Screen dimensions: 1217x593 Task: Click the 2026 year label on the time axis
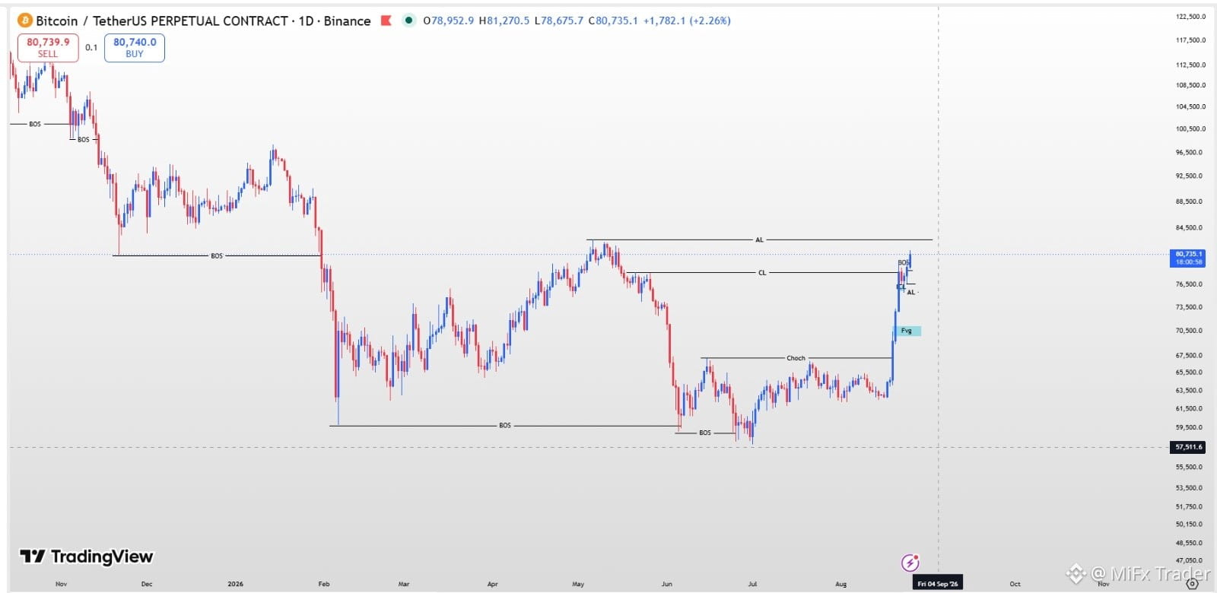[236, 584]
